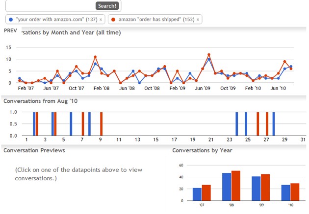Click the PREV navigation link
The image size is (309, 214).
[10, 31]
